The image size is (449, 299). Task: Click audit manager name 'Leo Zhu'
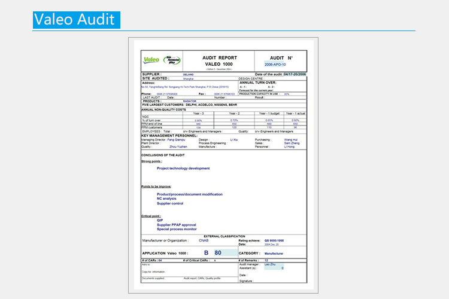click(x=270, y=264)
